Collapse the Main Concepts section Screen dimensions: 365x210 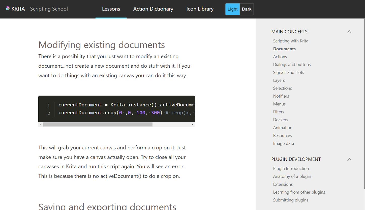point(349,32)
